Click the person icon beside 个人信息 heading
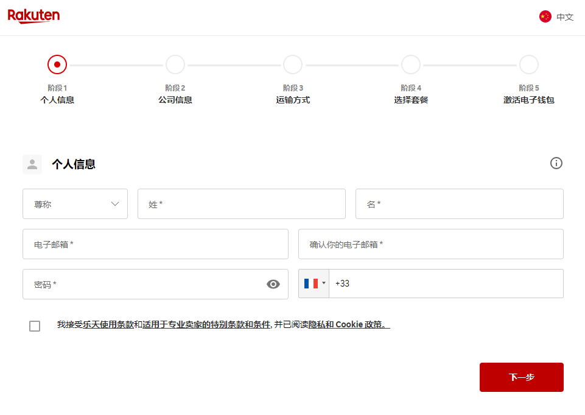Viewport: 585px width, 415px height. (x=32, y=164)
